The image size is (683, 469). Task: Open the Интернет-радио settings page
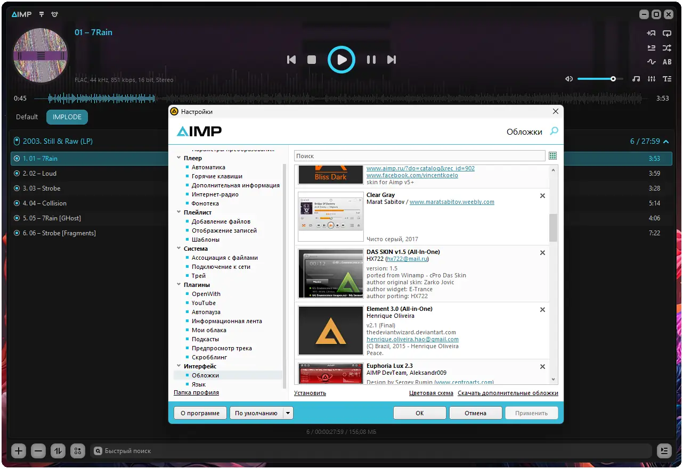pyautogui.click(x=215, y=194)
